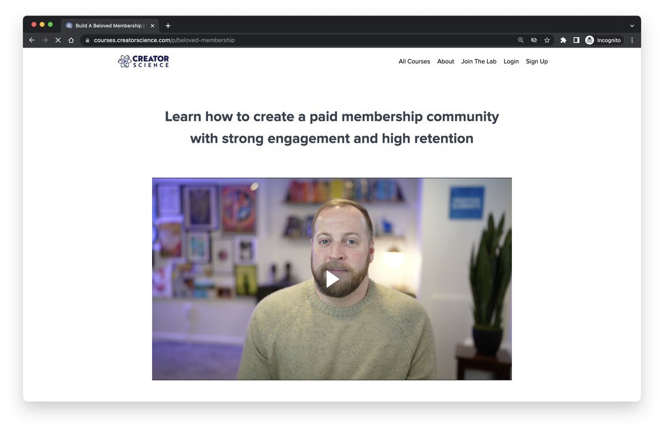Screen dimensions: 664x432
Task: Expand the chevron at the window's top right
Action: (631, 25)
